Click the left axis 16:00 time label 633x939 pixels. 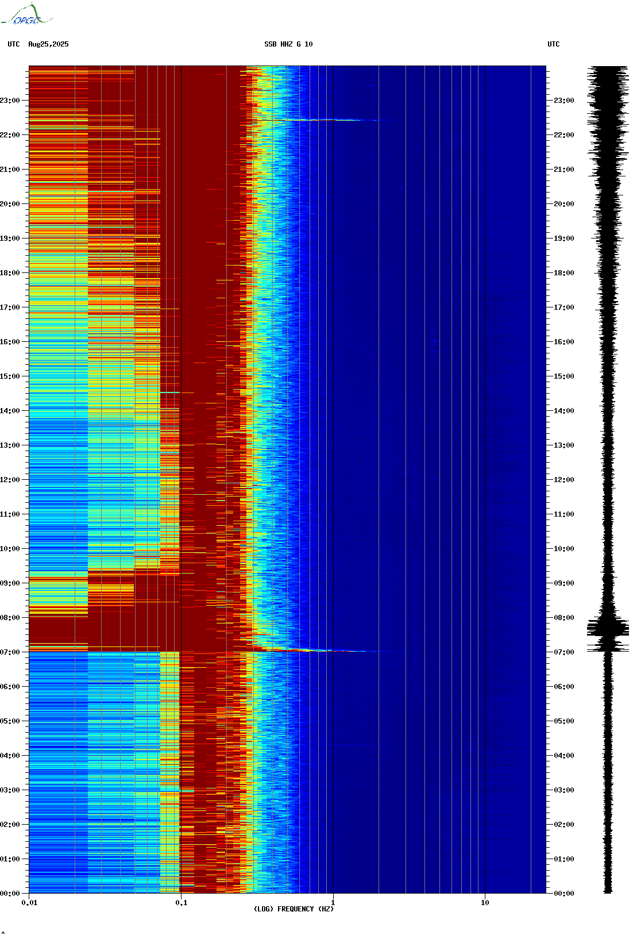coord(10,342)
